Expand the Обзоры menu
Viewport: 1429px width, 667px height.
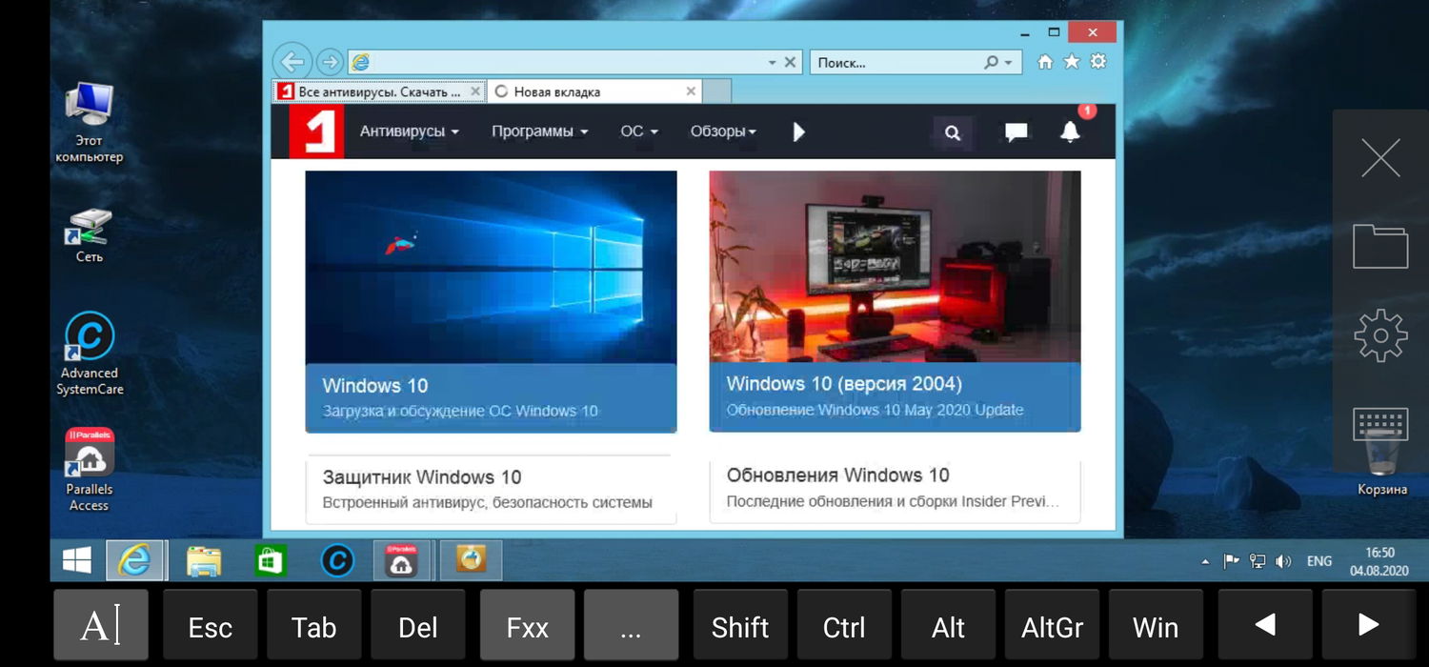pyautogui.click(x=723, y=131)
